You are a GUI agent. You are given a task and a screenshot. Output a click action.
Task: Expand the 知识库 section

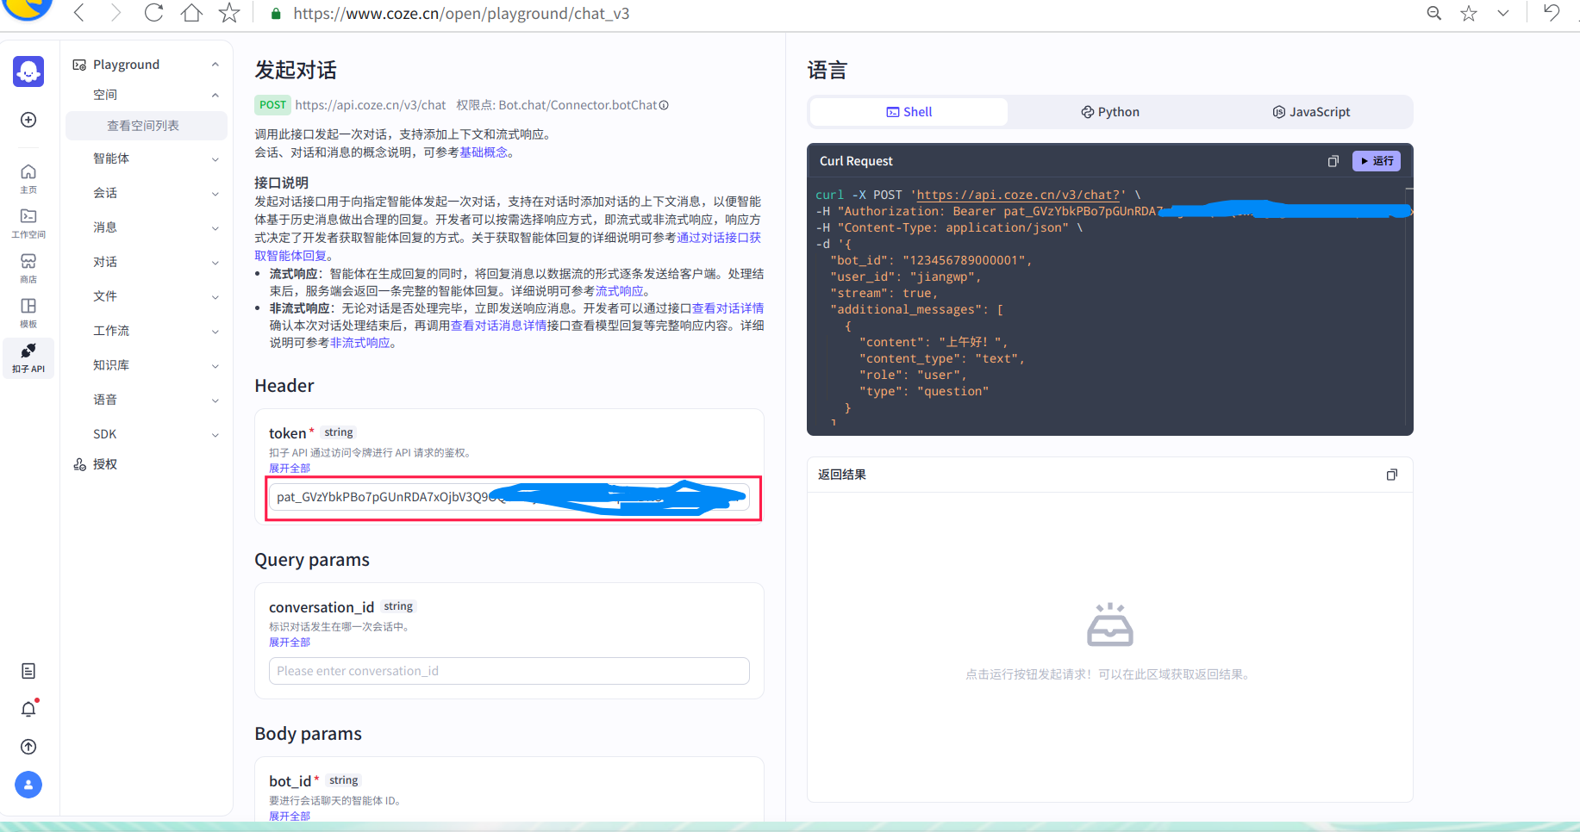tap(215, 366)
